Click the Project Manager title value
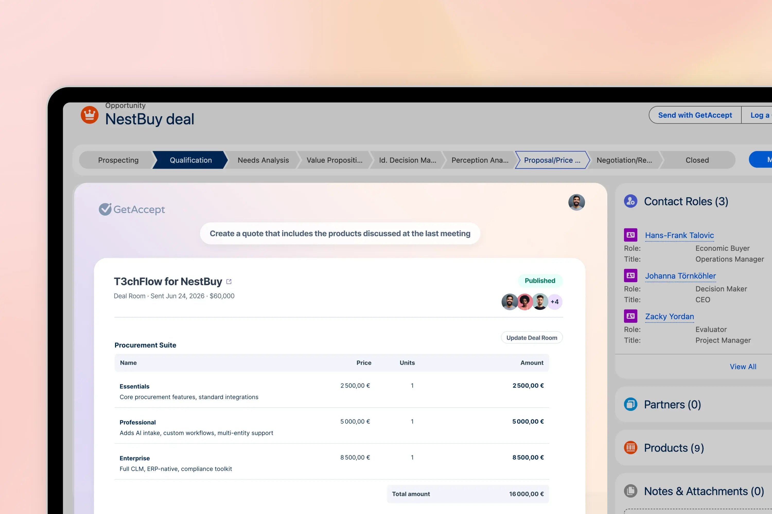 (723, 340)
